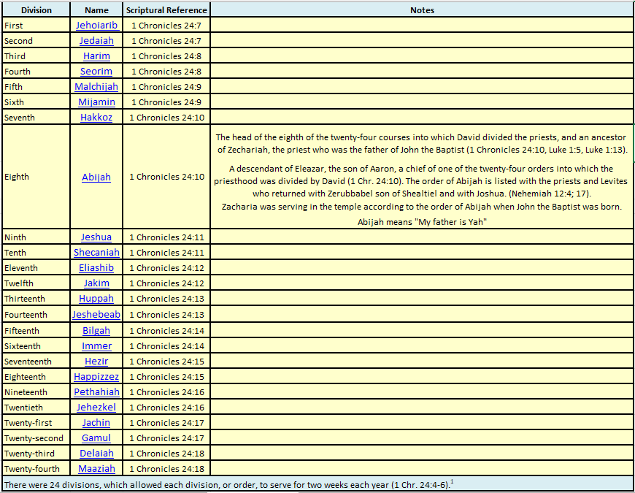This screenshot has width=635, height=493.
Task: Click the Abijah notes paragraph cell
Action: tap(422, 177)
